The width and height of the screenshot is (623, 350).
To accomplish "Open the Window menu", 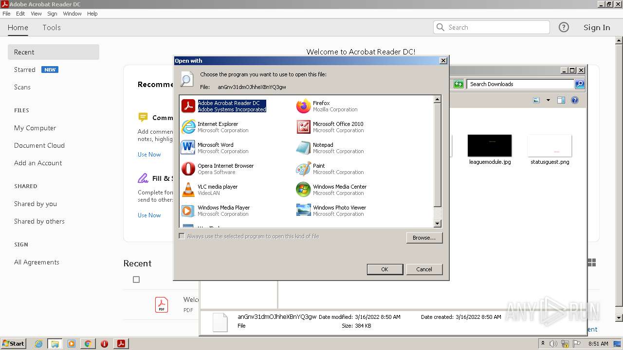I will click(72, 14).
